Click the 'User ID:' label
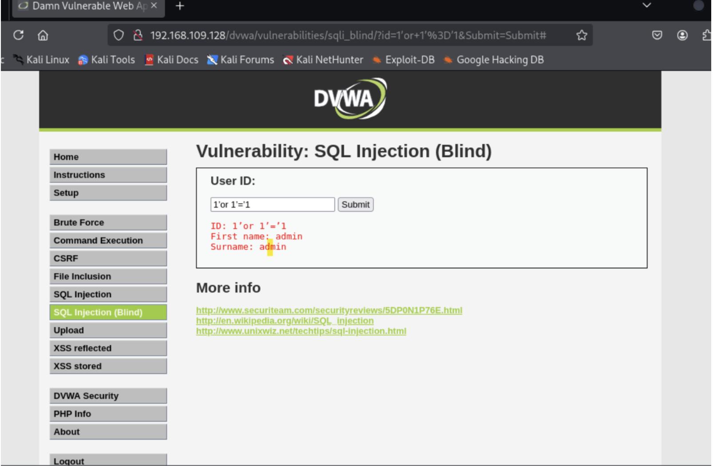713x466 pixels. 233,181
